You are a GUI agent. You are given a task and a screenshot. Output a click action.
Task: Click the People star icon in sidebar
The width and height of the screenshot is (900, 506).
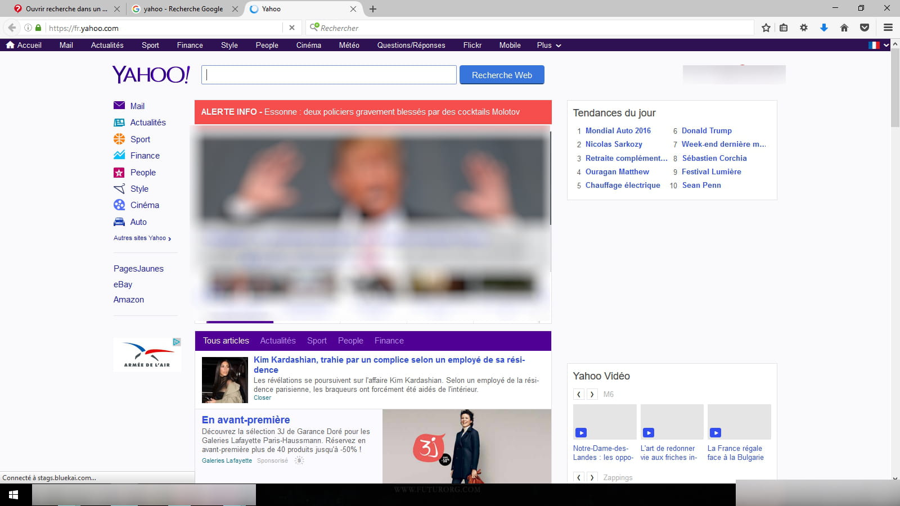(119, 173)
